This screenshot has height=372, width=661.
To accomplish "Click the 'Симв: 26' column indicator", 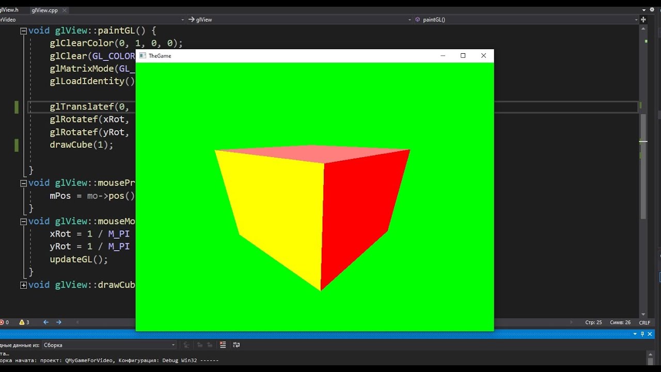I will [x=620, y=322].
